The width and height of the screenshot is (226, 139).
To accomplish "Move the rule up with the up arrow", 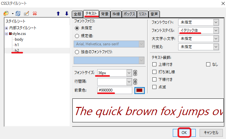I will [x=58, y=14].
